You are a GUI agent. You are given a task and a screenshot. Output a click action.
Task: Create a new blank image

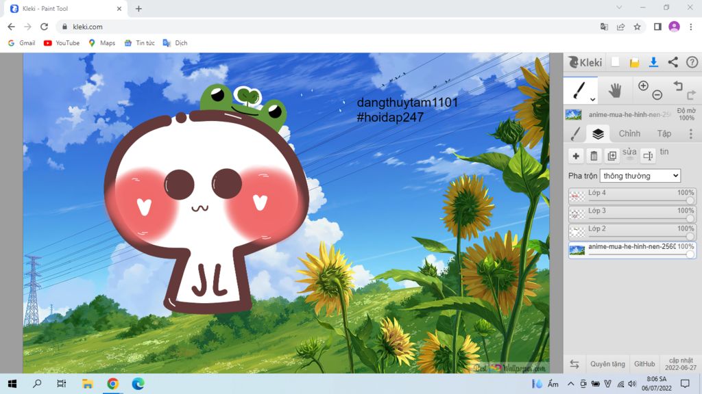point(615,62)
